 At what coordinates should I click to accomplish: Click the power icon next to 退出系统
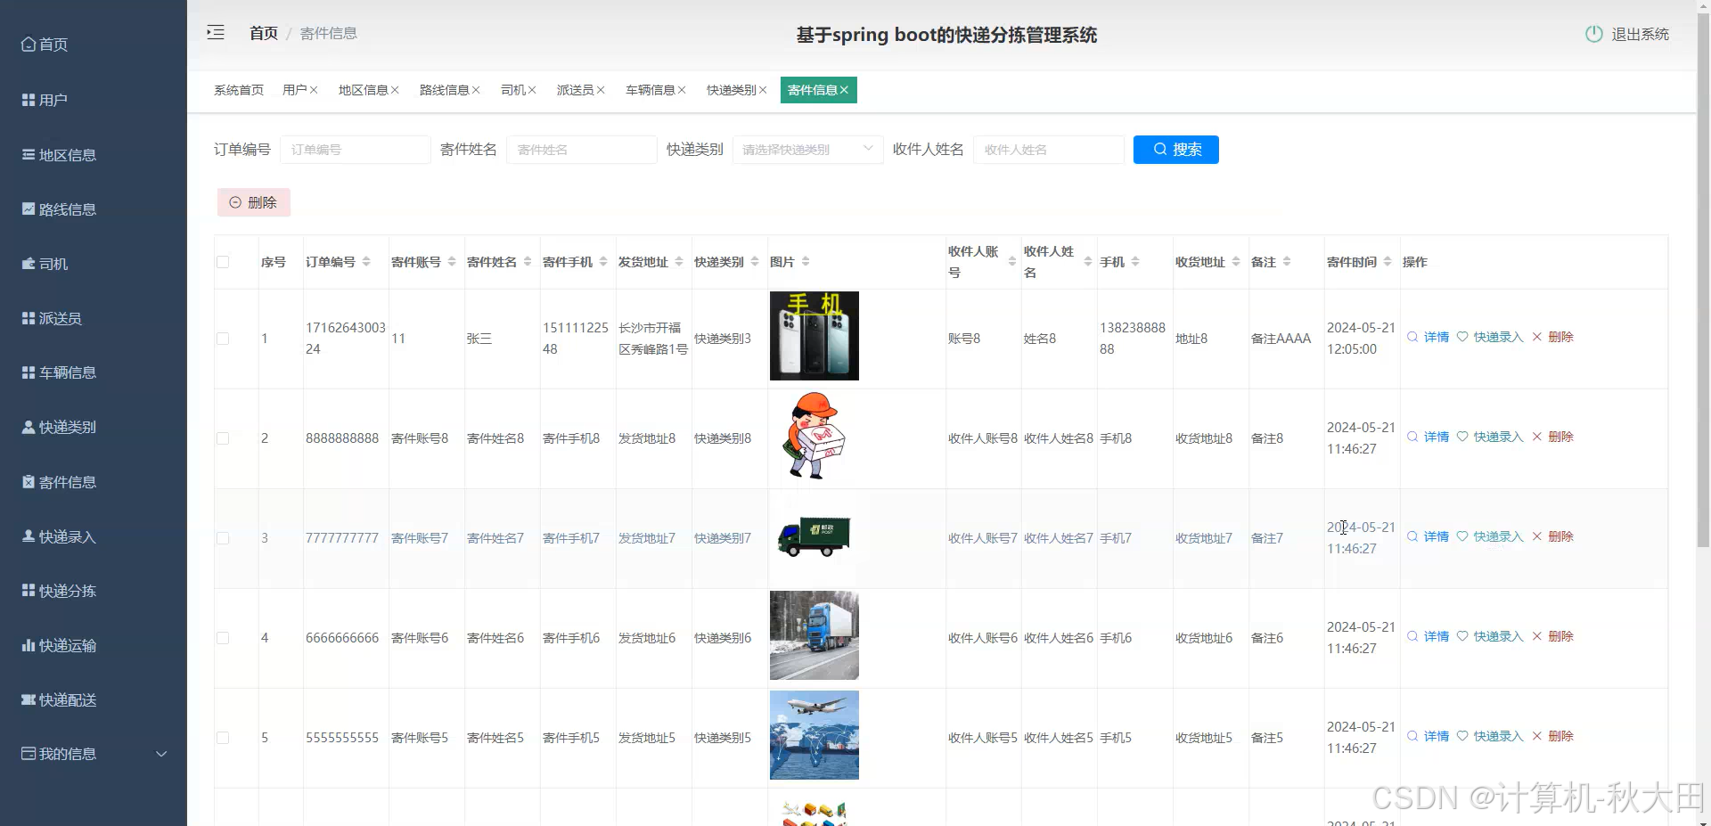click(1593, 34)
